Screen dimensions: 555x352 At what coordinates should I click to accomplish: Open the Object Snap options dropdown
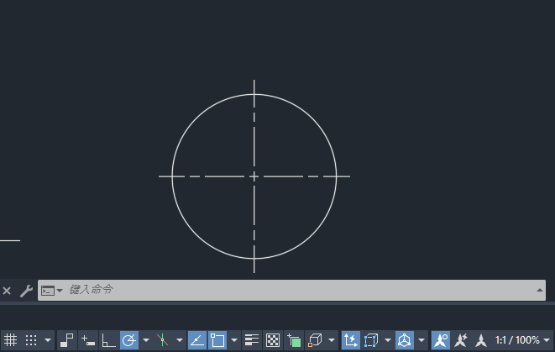[x=234, y=340]
